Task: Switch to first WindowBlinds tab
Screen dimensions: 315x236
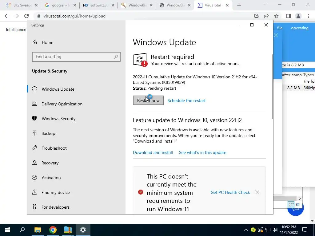Action: tap(137, 5)
